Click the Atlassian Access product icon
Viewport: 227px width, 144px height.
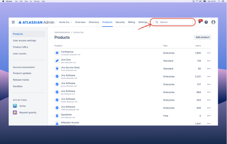57,123
